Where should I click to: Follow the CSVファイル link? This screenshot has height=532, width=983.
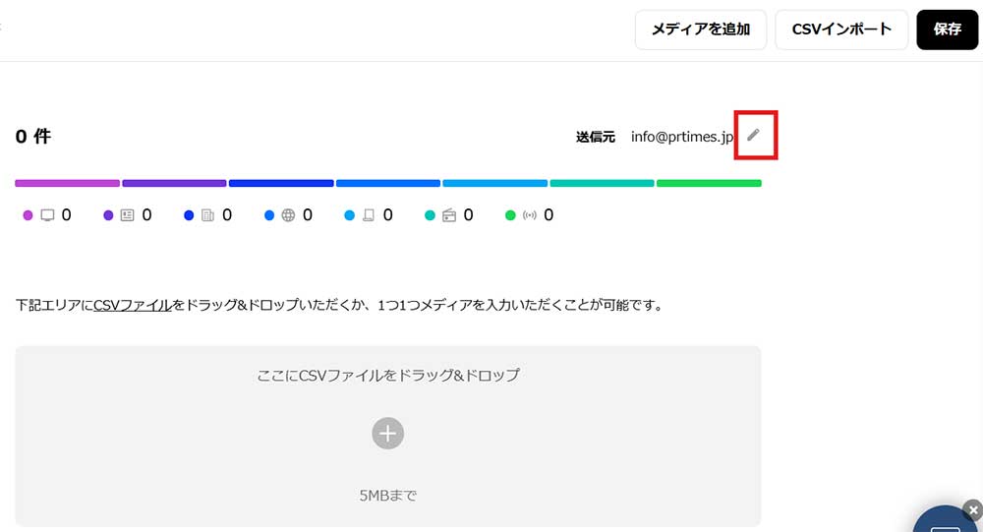133,306
